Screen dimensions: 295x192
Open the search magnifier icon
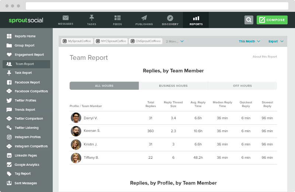pos(249,20)
